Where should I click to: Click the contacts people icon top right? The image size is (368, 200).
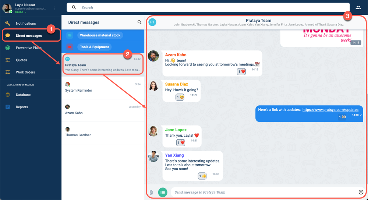[358, 7]
